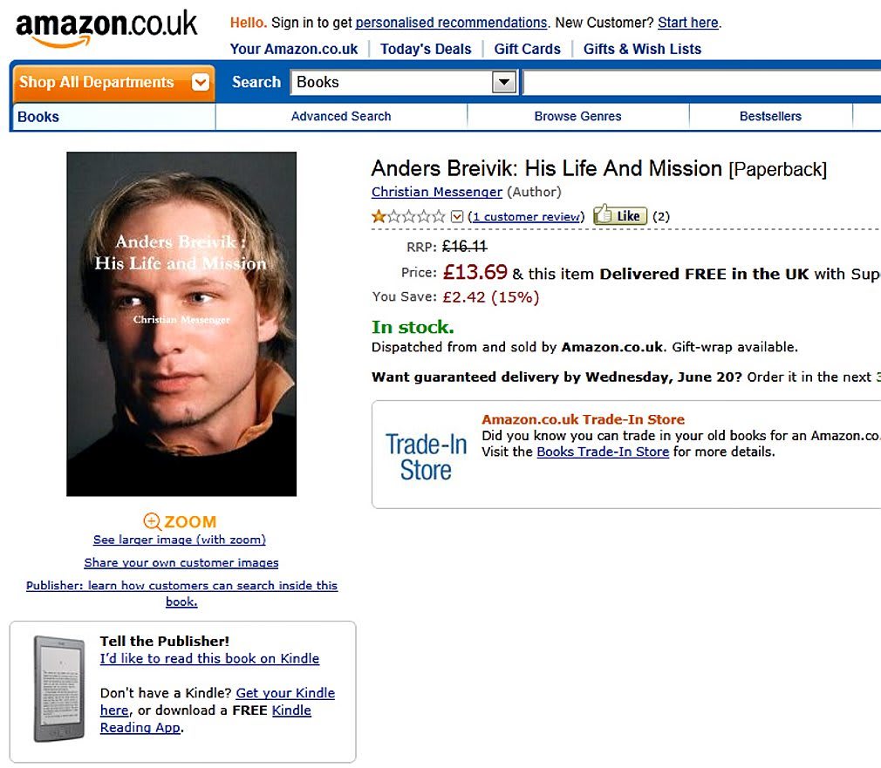Click the star rating icons
This screenshot has width=881, height=768.
coord(408,216)
